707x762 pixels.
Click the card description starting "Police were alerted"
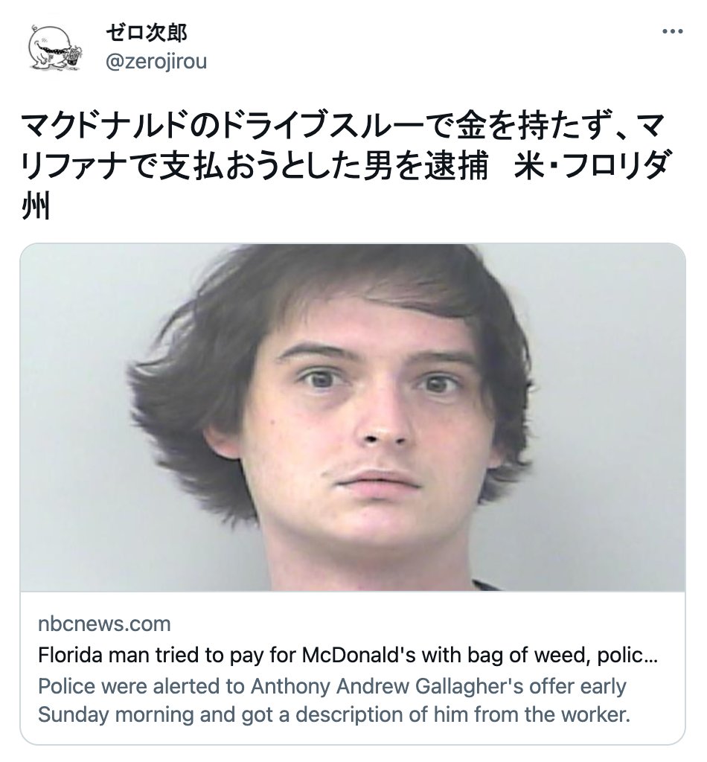(333, 700)
